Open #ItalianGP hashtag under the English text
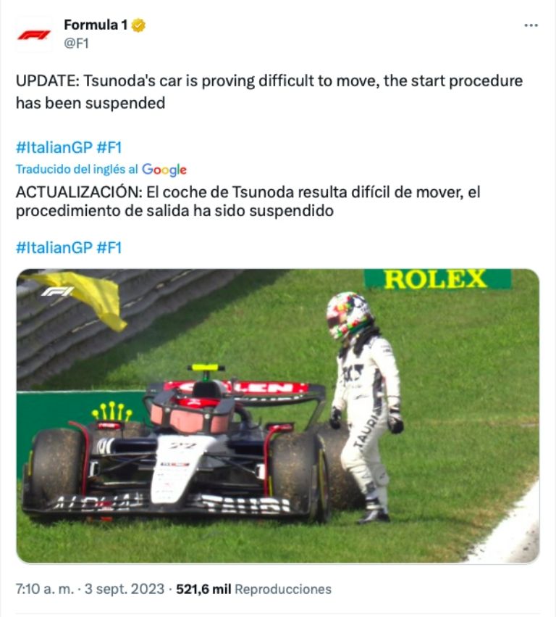Viewport: 556px width, 617px height. (54, 148)
